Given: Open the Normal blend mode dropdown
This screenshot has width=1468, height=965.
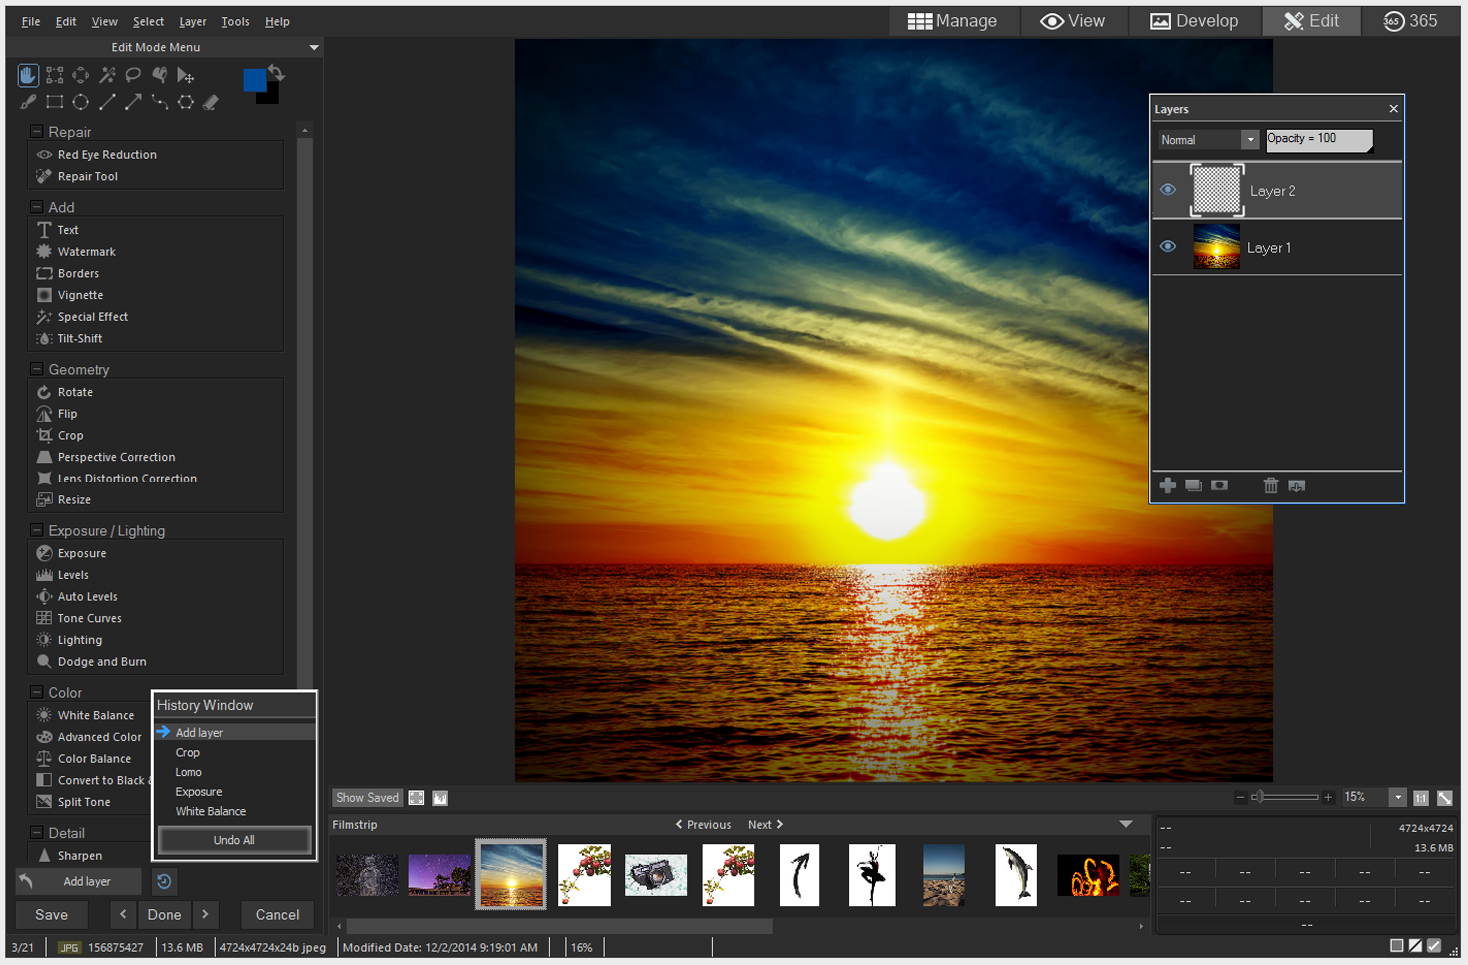Looking at the screenshot, I should 1249,140.
